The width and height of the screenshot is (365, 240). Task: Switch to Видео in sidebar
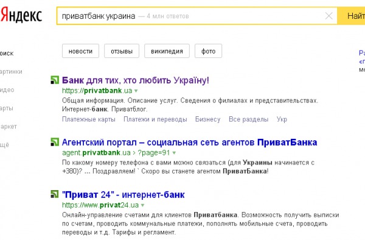(7, 90)
